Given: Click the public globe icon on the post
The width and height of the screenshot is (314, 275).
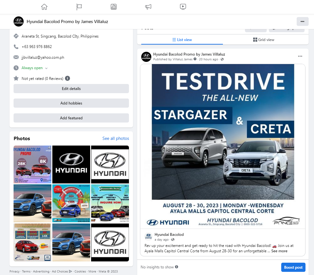Looking at the screenshot, I should 222,59.
